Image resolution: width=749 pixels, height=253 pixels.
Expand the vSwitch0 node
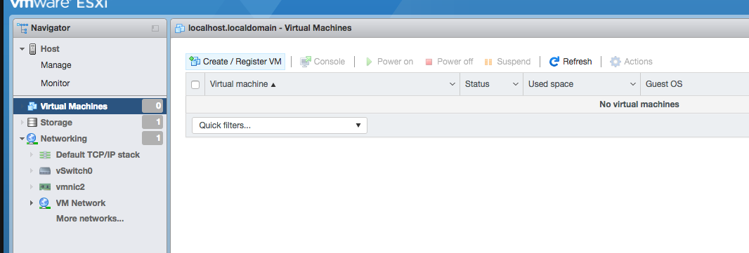pos(32,171)
